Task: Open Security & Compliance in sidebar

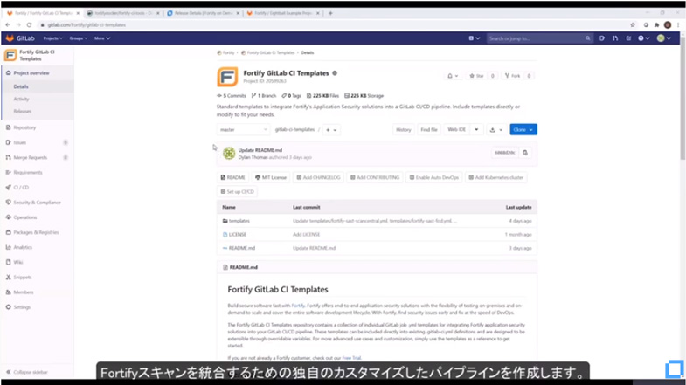Action: [x=37, y=203]
